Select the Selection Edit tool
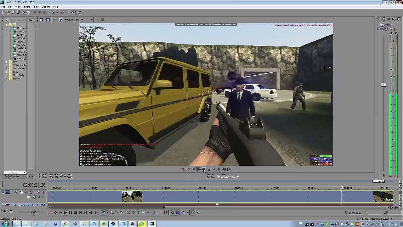Viewport: 403px width, 227px height. [117, 212]
